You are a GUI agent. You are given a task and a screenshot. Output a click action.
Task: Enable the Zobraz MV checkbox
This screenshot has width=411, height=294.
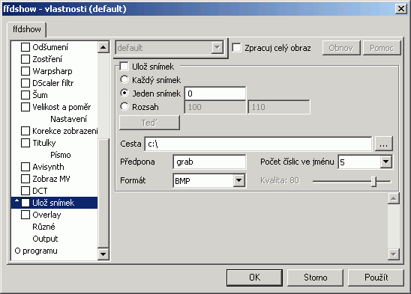(x=25, y=179)
